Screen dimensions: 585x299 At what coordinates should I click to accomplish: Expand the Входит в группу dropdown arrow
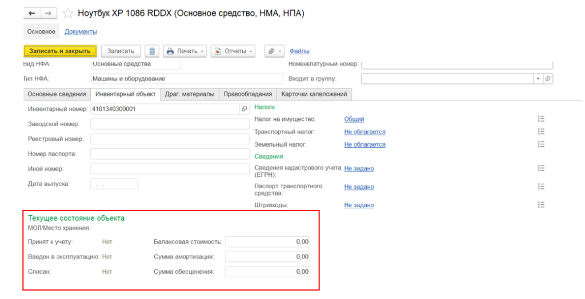pos(538,79)
